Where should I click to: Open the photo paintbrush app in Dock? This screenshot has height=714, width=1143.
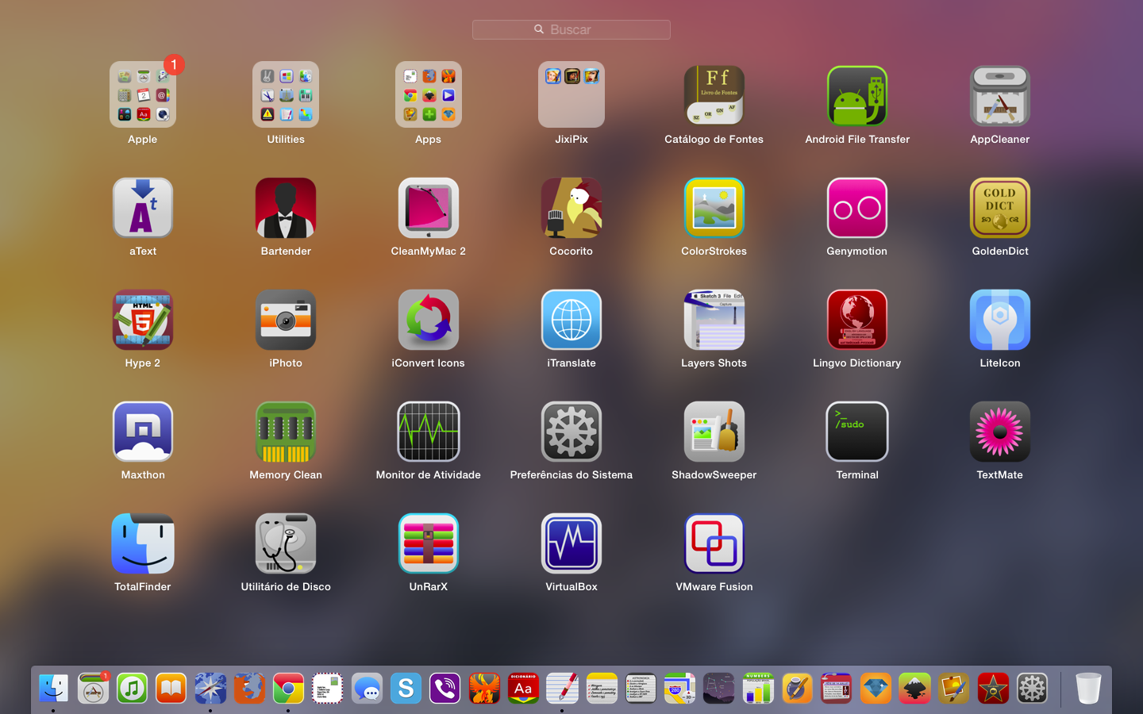(x=953, y=689)
